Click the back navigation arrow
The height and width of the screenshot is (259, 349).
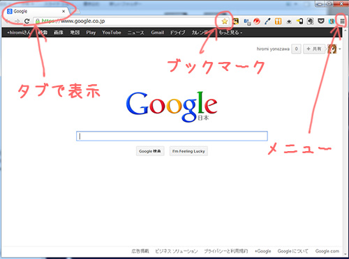pyautogui.click(x=8, y=21)
